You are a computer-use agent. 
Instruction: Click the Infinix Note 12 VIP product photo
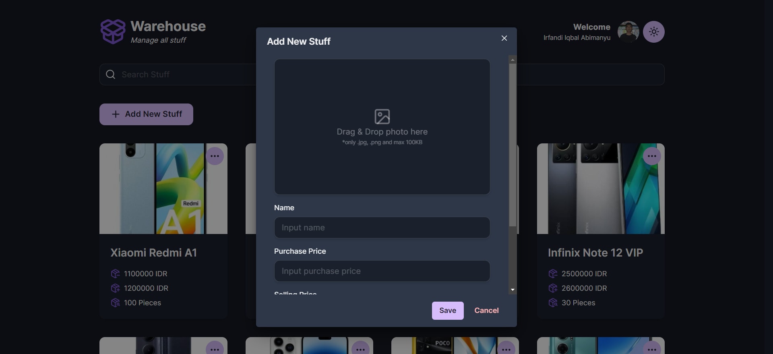[601, 188]
